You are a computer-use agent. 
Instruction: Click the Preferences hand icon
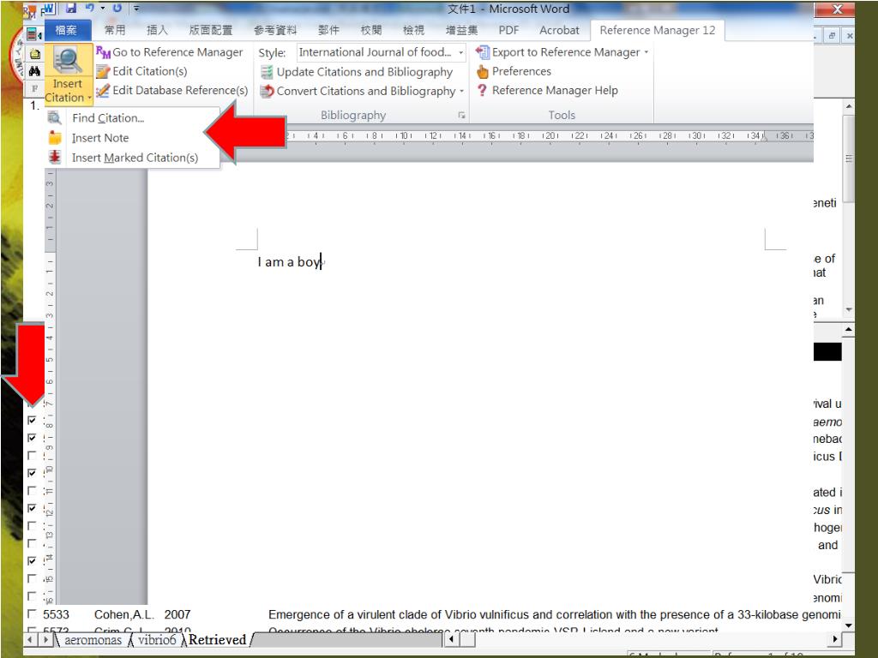pos(482,72)
